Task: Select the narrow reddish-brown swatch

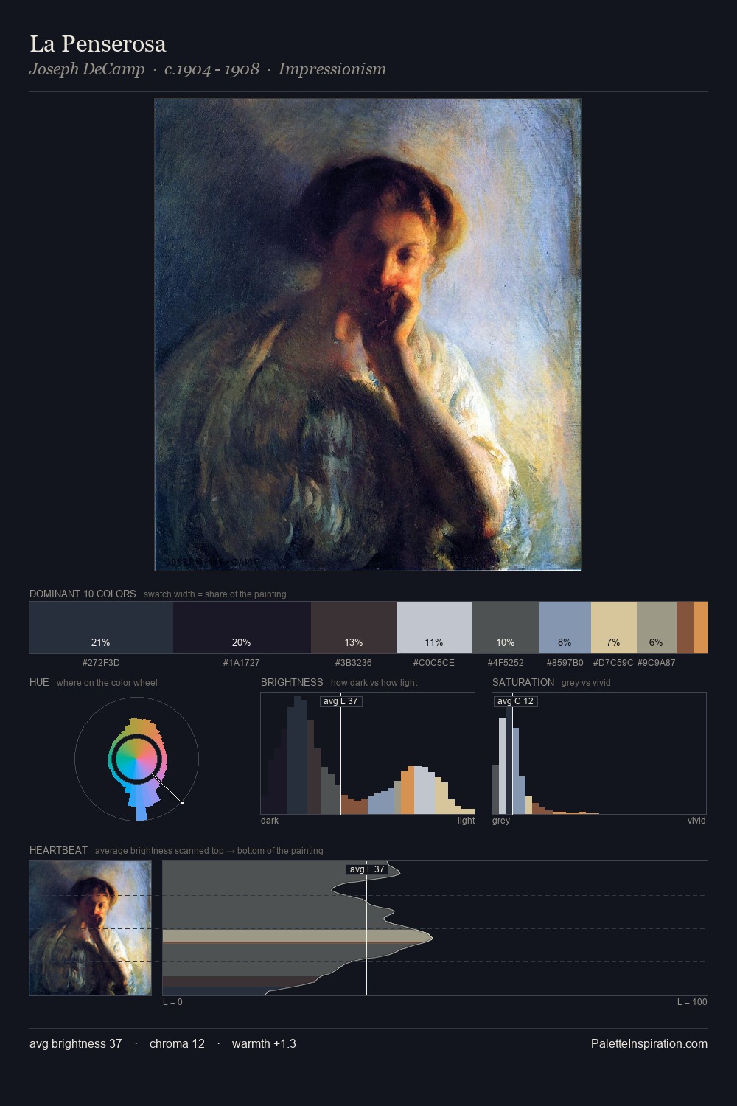Action: [x=685, y=627]
